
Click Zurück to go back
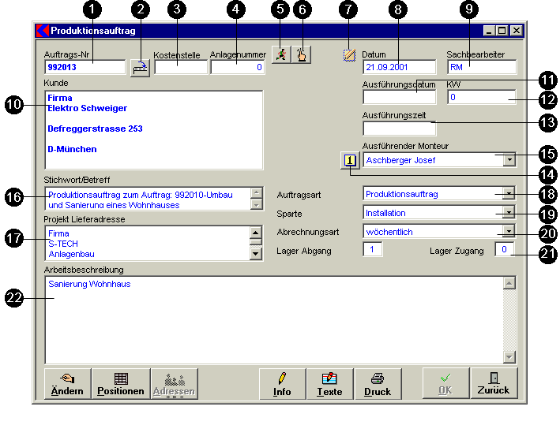pyautogui.click(x=494, y=384)
